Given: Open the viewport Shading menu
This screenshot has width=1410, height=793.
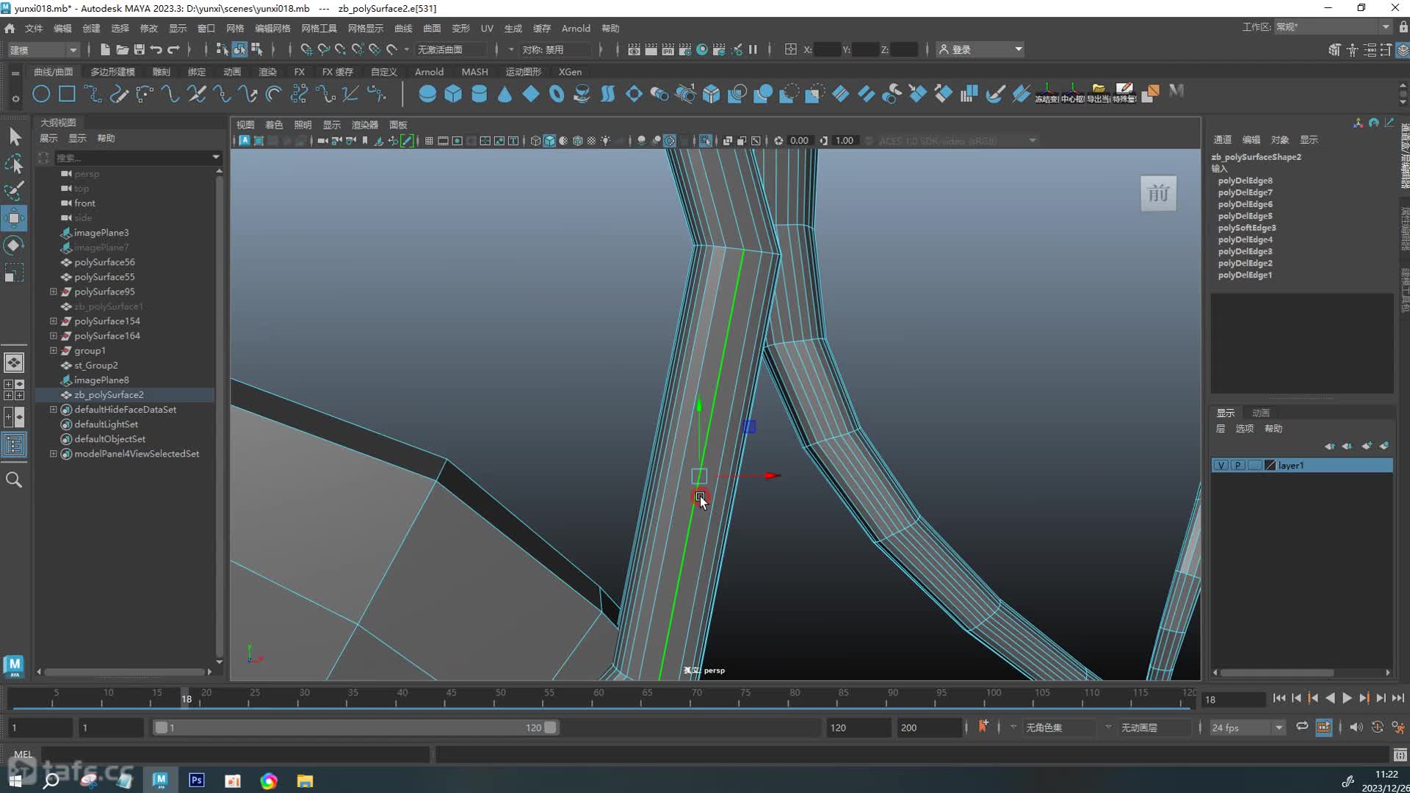Looking at the screenshot, I should (274, 125).
